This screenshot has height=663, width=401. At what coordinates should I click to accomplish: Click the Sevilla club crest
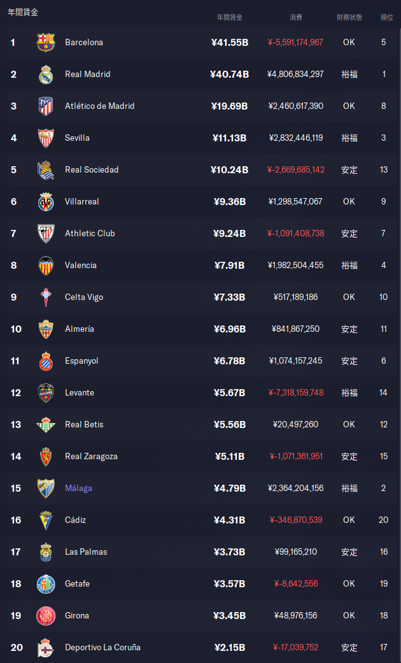point(46,138)
